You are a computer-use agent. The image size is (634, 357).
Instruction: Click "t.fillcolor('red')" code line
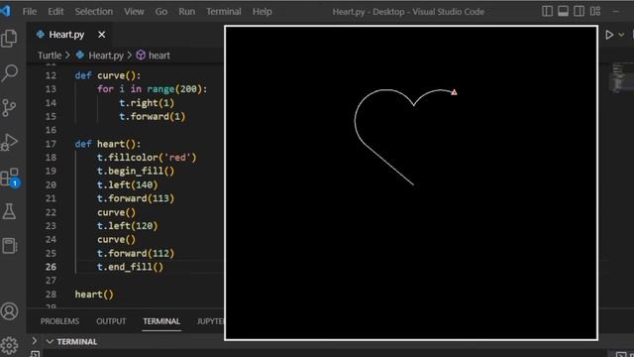pos(147,158)
